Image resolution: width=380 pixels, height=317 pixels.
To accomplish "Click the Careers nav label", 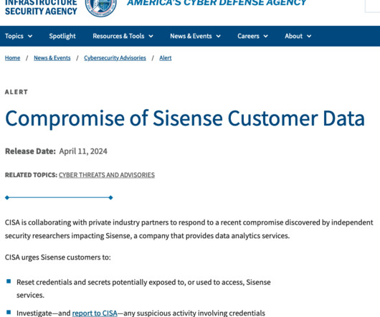I will 248,36.
